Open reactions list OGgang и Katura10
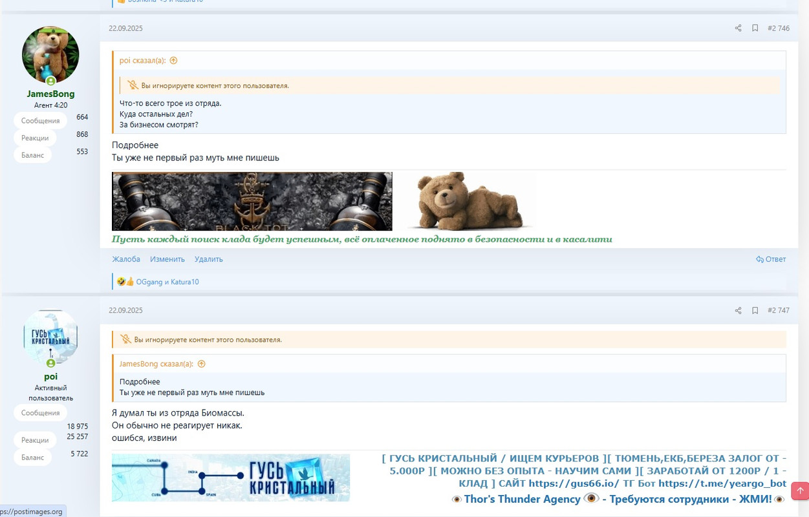 (x=167, y=282)
